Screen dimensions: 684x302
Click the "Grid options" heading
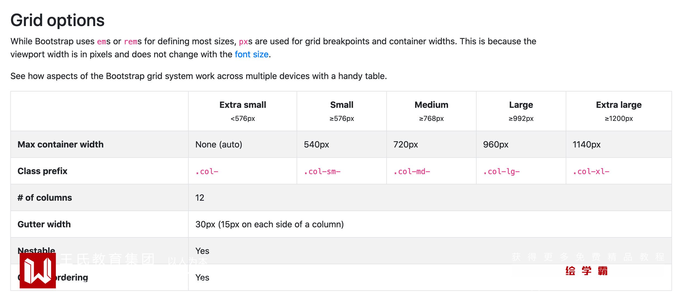click(x=57, y=20)
